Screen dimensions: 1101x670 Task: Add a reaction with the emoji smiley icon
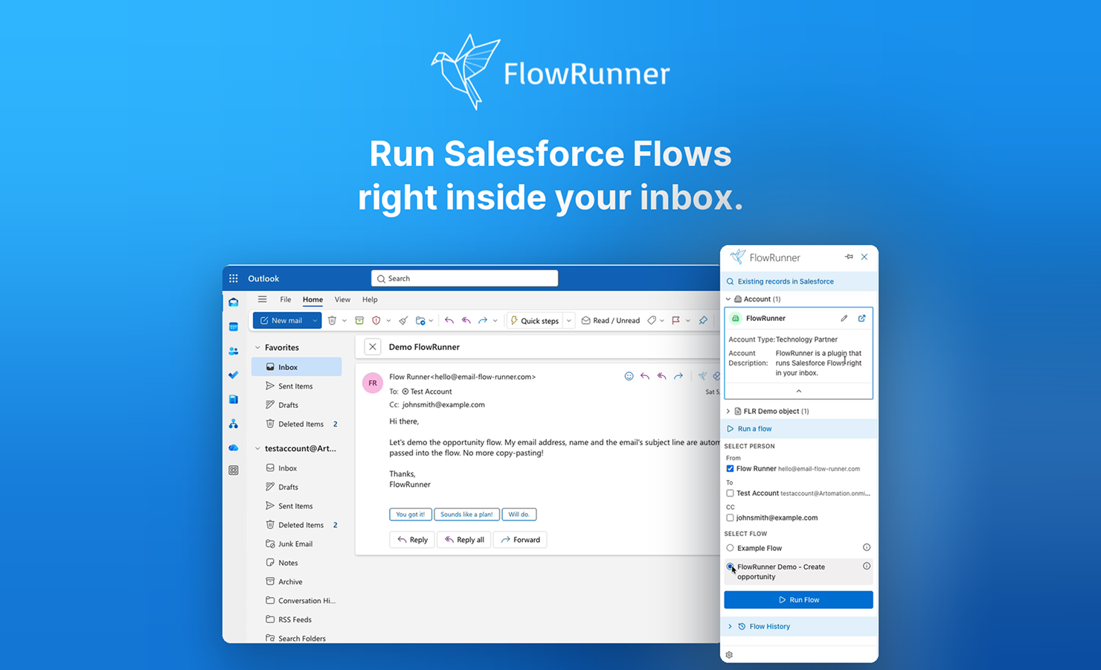pyautogui.click(x=629, y=376)
